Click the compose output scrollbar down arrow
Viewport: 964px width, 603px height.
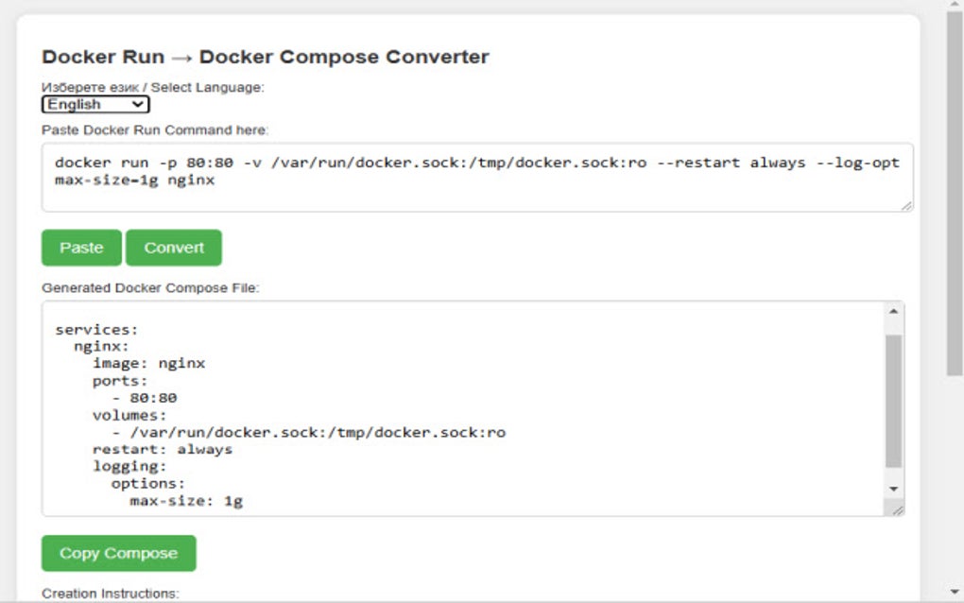(x=893, y=489)
